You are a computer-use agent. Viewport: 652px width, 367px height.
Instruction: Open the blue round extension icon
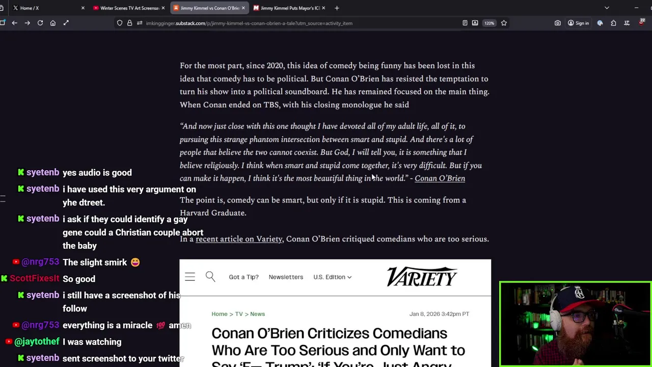click(600, 23)
